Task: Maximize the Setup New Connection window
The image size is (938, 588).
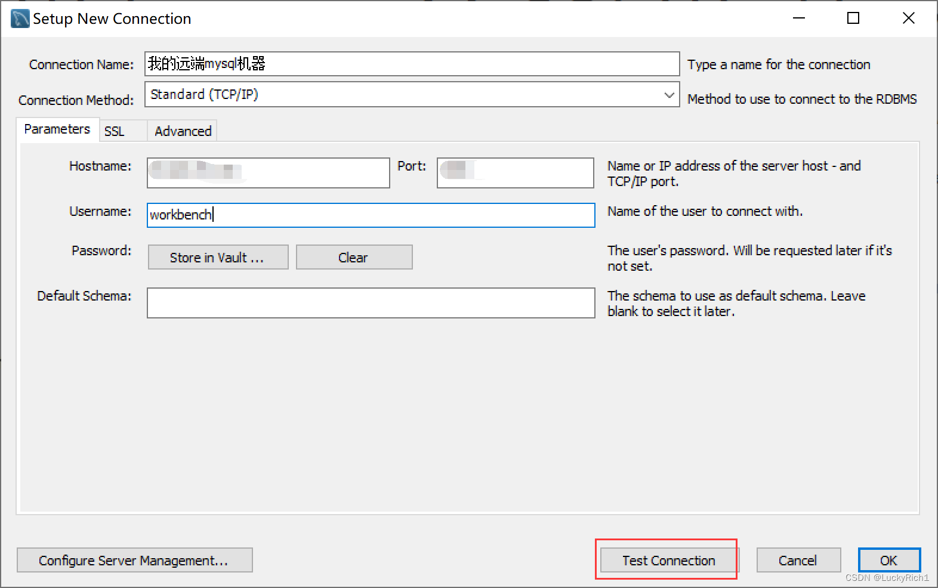Action: click(x=853, y=18)
